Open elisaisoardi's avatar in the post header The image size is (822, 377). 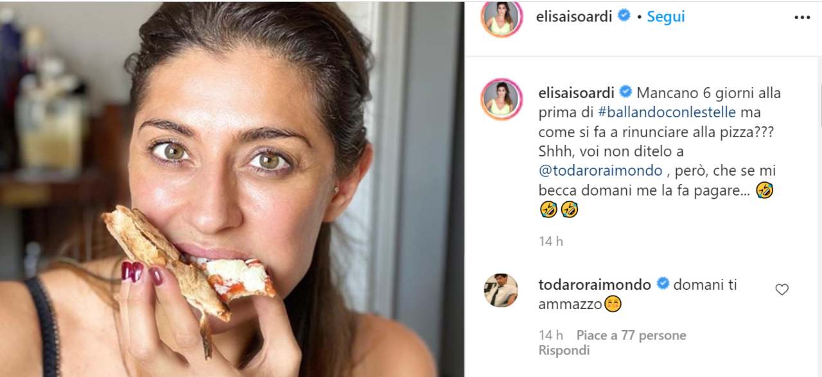502,19
